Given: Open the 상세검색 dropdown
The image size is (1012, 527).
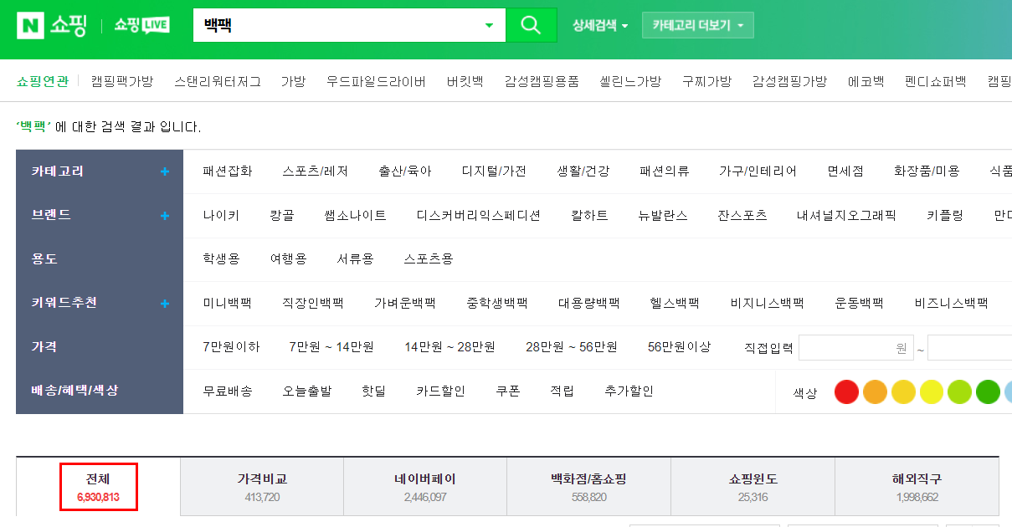Looking at the screenshot, I should pos(600,25).
